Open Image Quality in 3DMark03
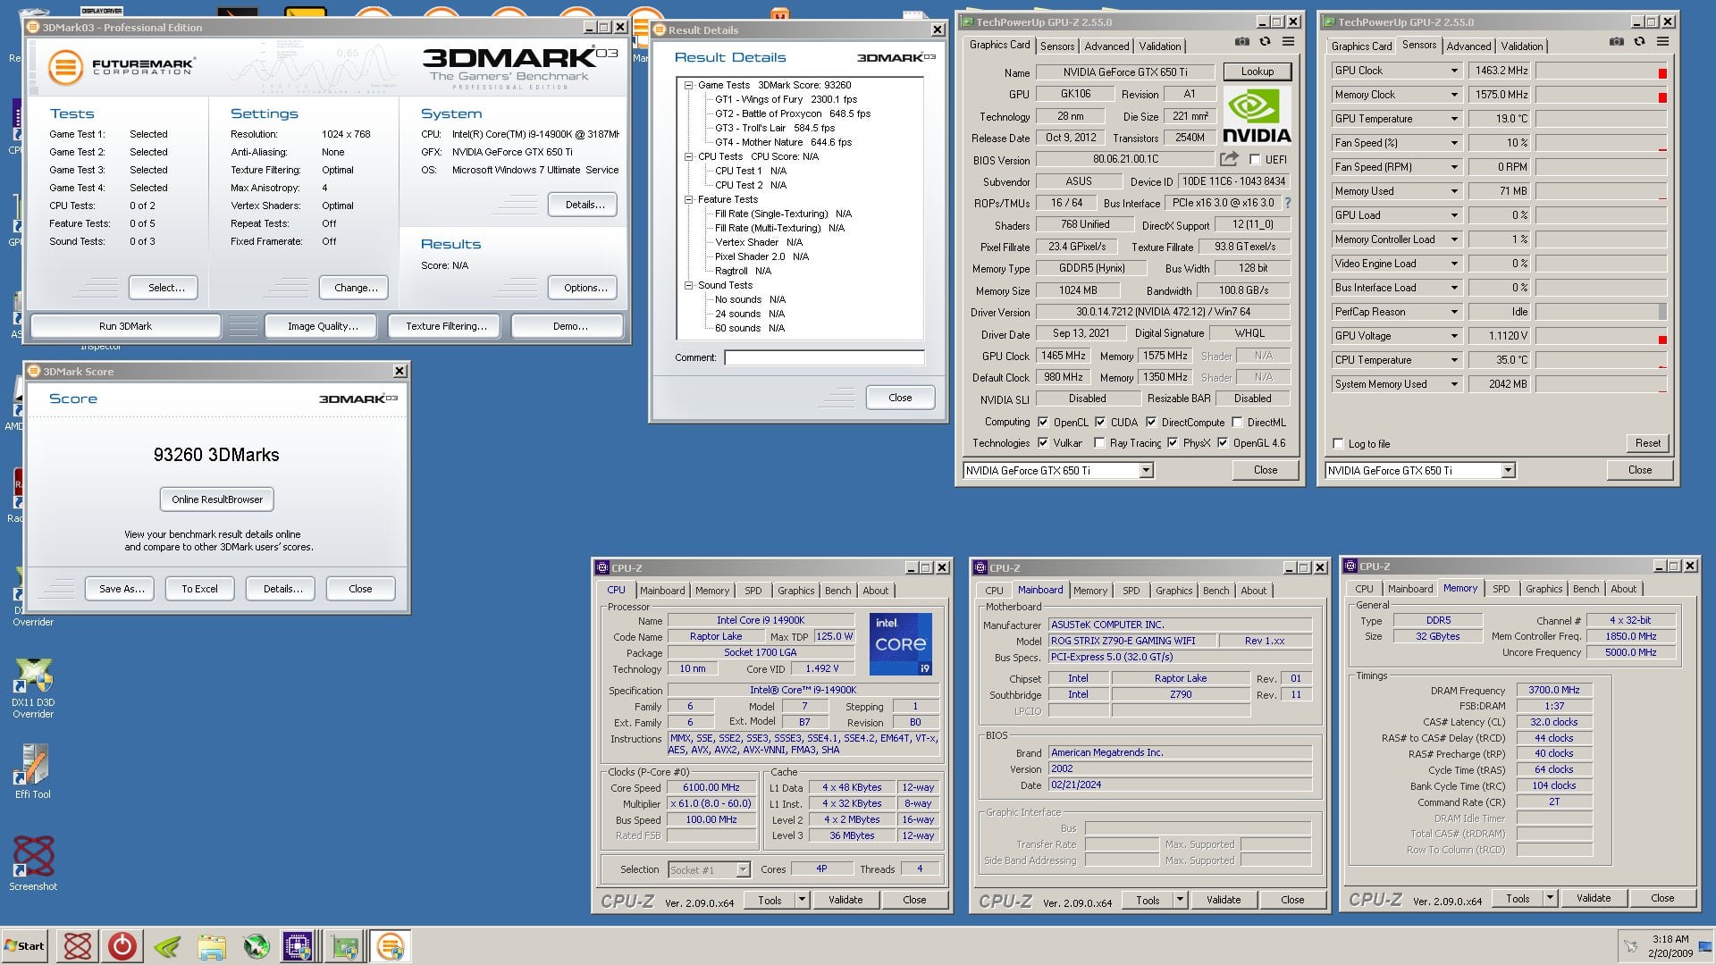Screen dimensions: 1716x965 323,326
